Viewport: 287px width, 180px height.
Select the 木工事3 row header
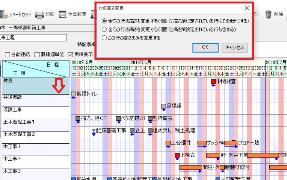pyautogui.click(x=36, y=174)
